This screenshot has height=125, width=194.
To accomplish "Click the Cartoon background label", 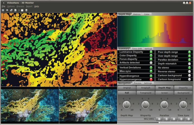I will [x=170, y=76].
